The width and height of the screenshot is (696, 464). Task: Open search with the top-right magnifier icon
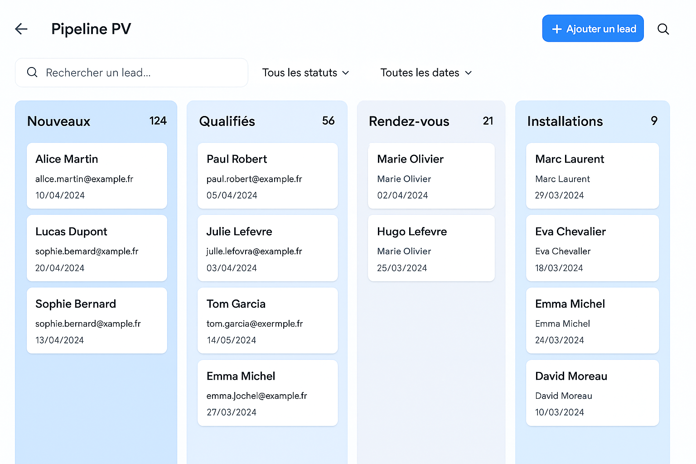(663, 29)
